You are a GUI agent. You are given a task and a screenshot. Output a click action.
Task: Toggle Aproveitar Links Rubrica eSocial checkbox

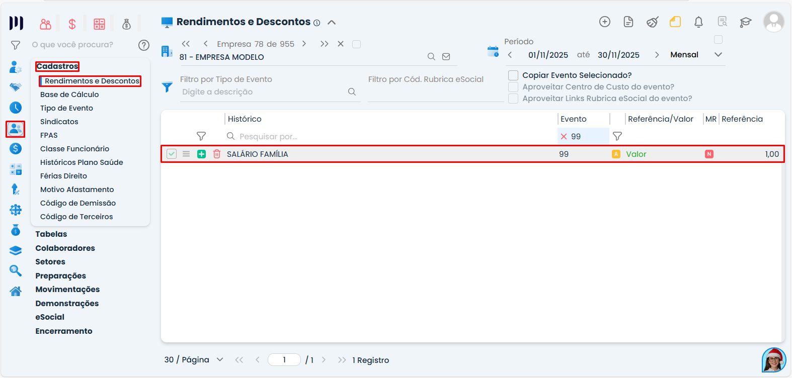[x=513, y=99]
